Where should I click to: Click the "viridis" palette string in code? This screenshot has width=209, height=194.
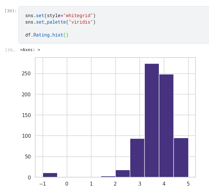click(81, 22)
